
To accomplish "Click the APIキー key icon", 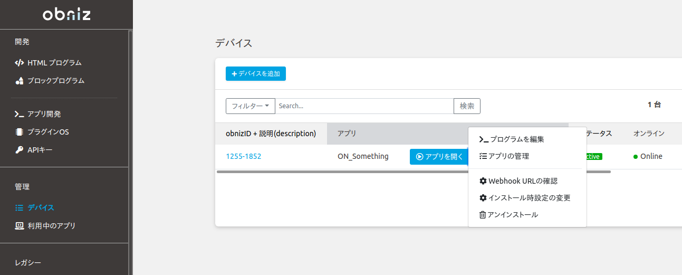I will tap(19, 150).
